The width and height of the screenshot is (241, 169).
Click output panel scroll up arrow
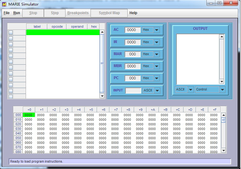pos(222,37)
